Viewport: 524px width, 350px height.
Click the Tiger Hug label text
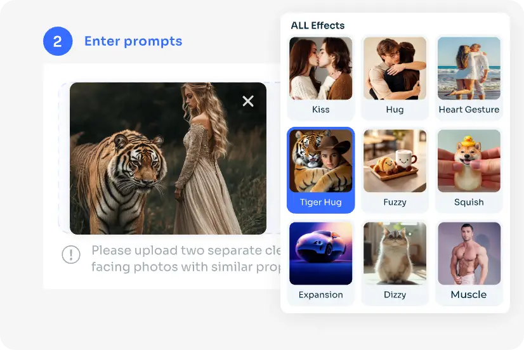click(320, 202)
